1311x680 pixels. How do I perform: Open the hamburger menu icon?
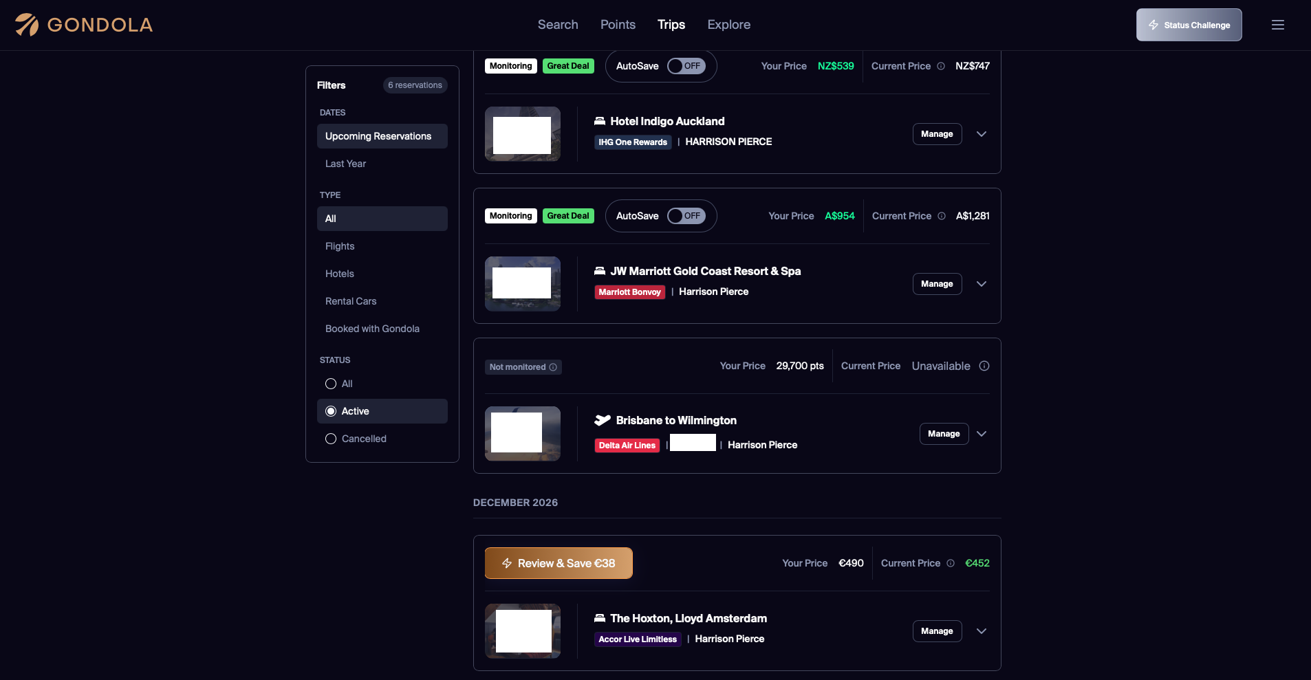(x=1278, y=25)
